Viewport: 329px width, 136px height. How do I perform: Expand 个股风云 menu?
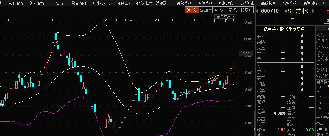point(122,3)
